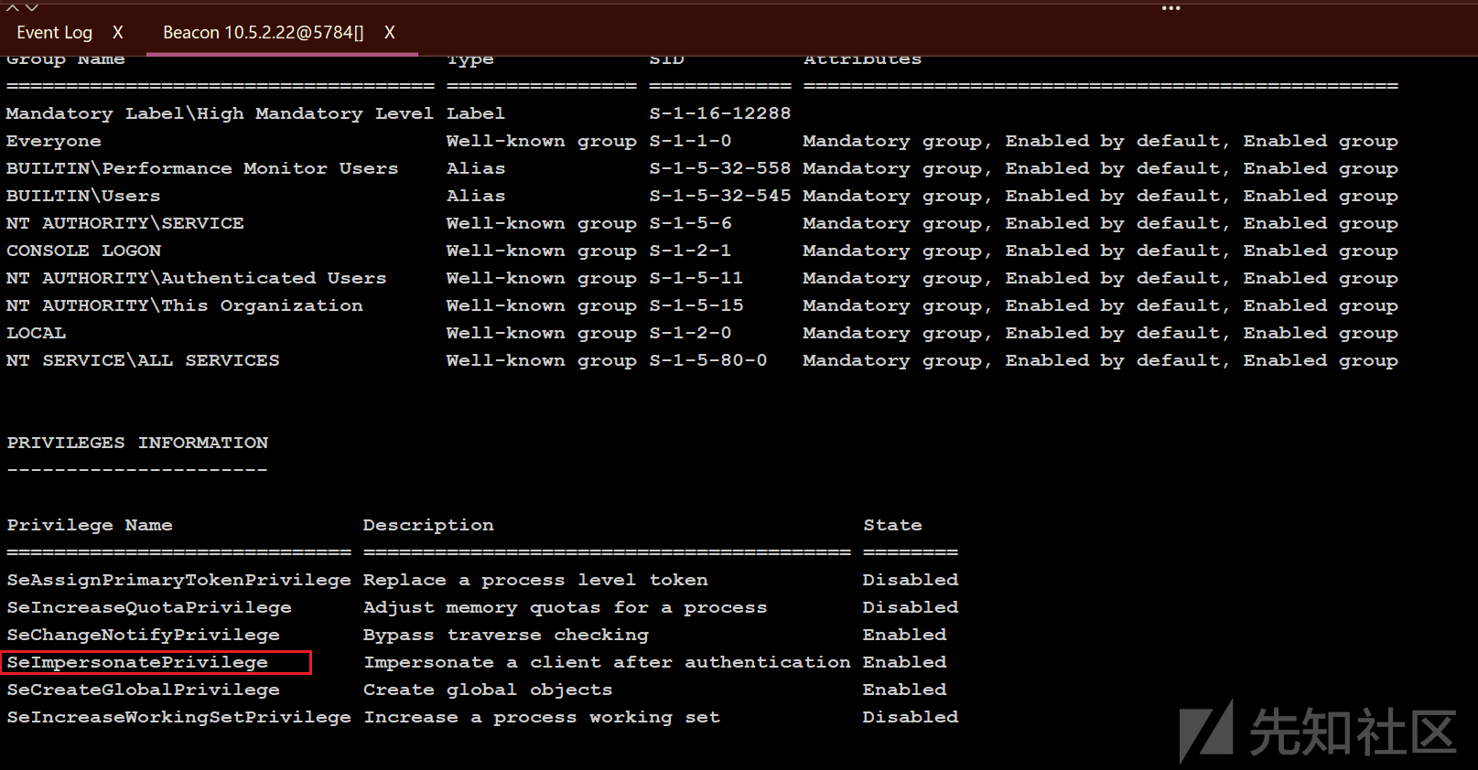The image size is (1478, 770).
Task: Select "NT SERVICE\ALL SERVICES" group name
Action: click(143, 360)
